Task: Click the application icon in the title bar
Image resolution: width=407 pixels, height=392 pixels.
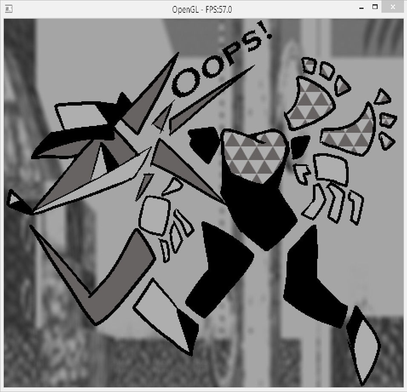Action: [9, 9]
